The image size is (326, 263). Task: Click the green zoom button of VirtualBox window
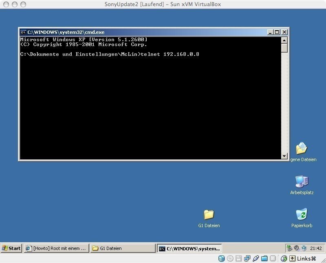coord(23,4)
